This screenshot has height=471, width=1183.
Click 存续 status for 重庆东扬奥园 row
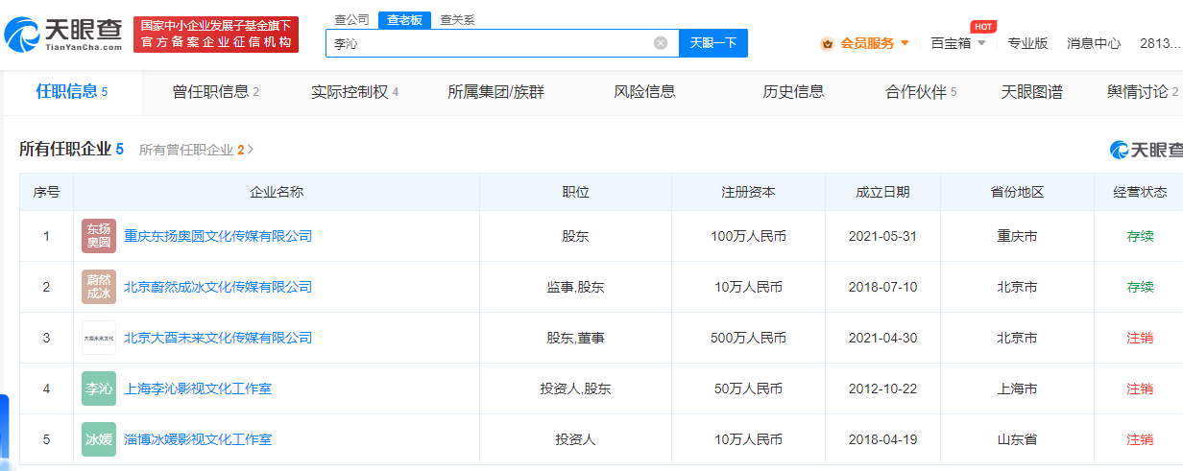pos(1140,236)
